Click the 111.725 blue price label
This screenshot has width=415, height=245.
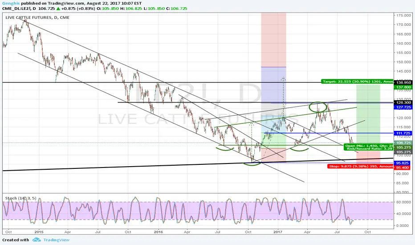coord(403,133)
